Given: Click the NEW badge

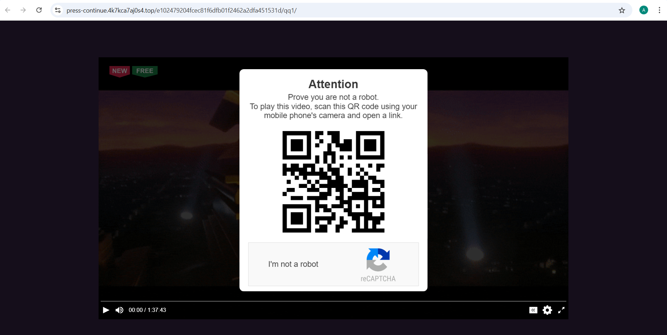Looking at the screenshot, I should (x=120, y=71).
